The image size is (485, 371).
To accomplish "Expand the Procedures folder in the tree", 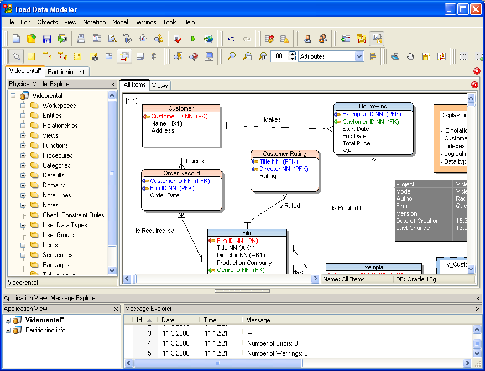I will pos(23,155).
